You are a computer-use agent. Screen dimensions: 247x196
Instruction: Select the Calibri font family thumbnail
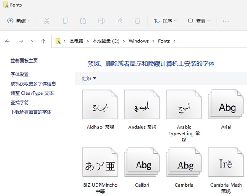(x=142, y=162)
